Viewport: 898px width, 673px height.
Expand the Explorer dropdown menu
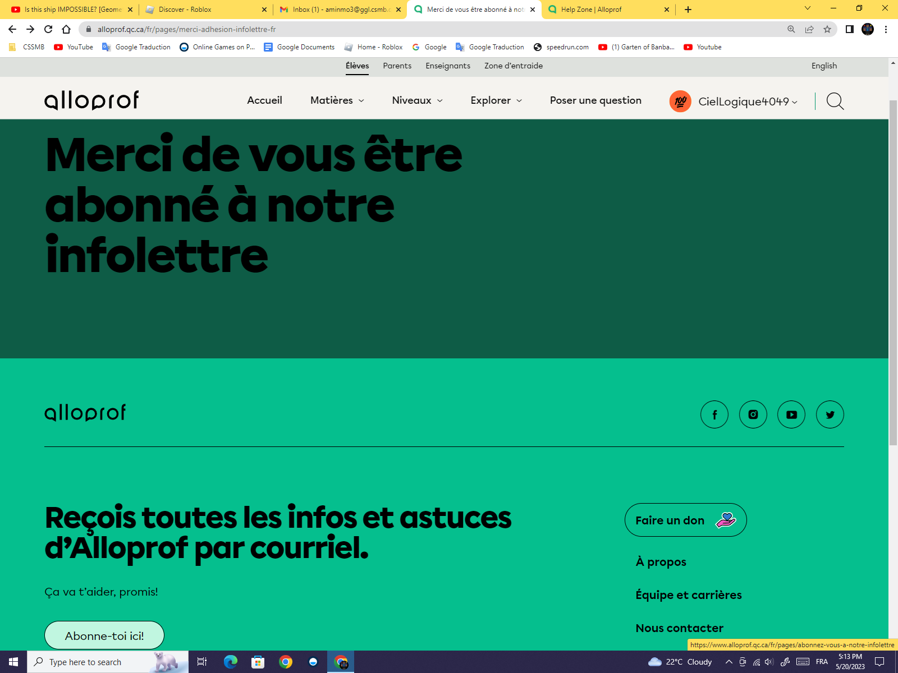tap(496, 100)
